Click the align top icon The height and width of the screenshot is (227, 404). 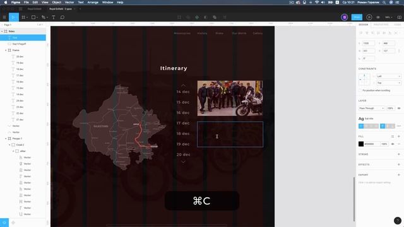click(379, 33)
